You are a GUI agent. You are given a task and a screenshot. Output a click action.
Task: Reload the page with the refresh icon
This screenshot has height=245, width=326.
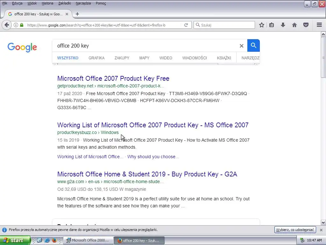coord(186,25)
